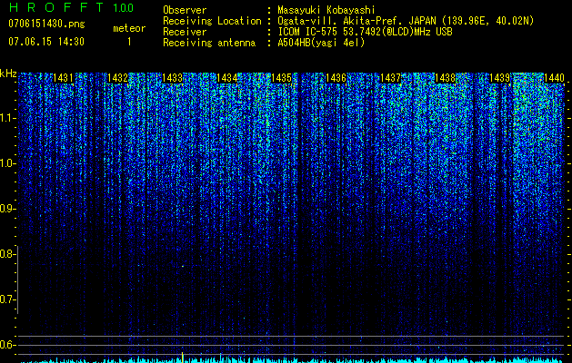Click the 1434 time marker
The image size is (572, 363).
227,78
